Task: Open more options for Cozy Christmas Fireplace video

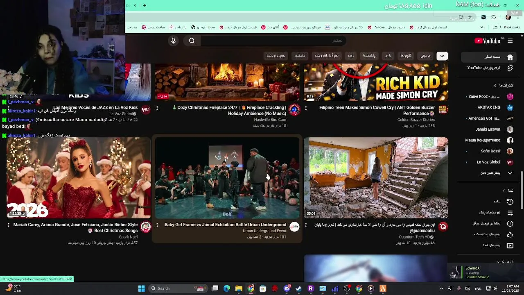Action: point(157,108)
